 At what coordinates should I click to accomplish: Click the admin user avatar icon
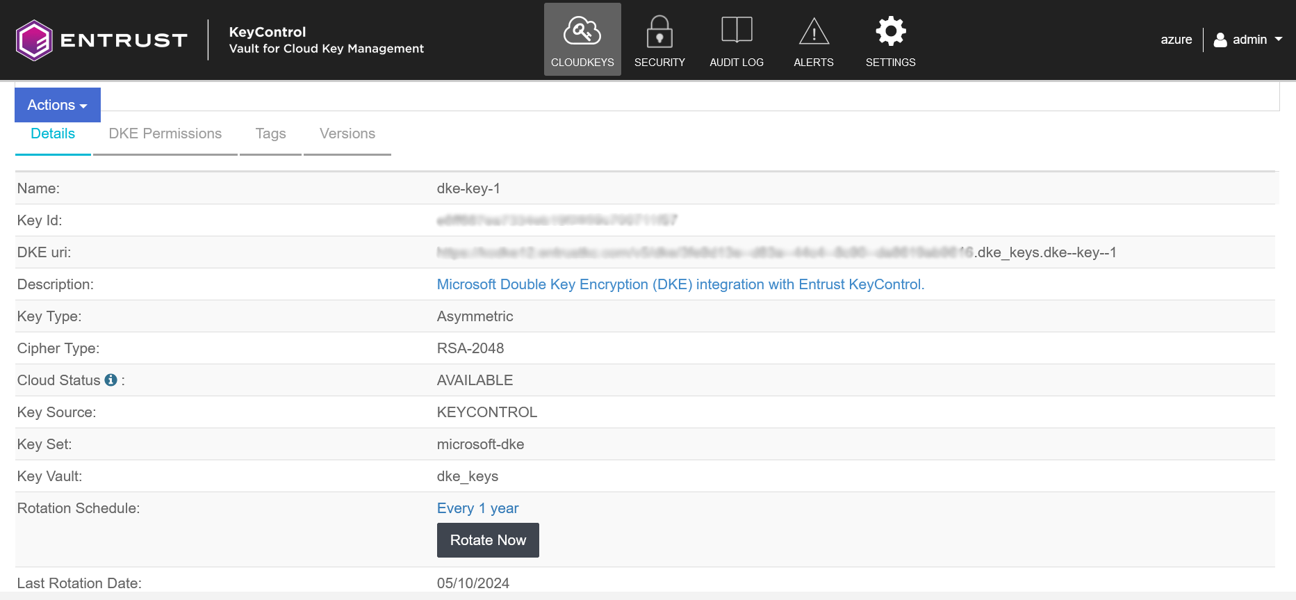tap(1220, 40)
